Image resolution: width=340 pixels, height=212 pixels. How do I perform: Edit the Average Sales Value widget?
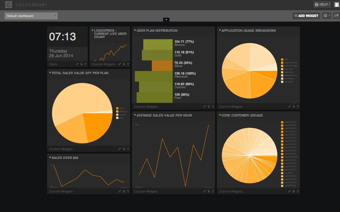point(204,192)
